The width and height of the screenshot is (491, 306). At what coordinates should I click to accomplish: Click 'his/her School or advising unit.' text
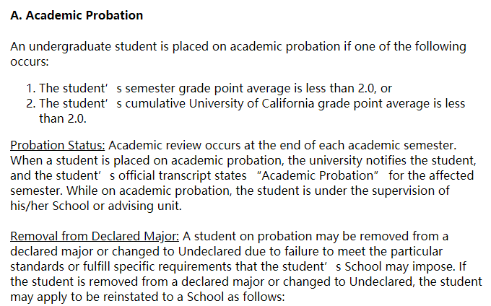pyautogui.click(x=96, y=206)
